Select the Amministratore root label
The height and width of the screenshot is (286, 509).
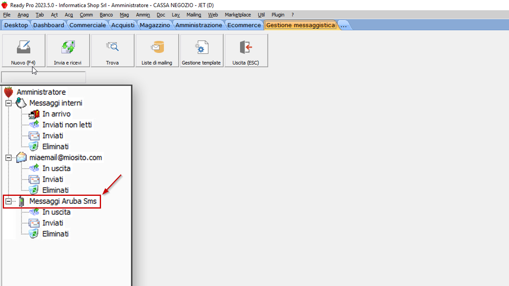(x=41, y=92)
